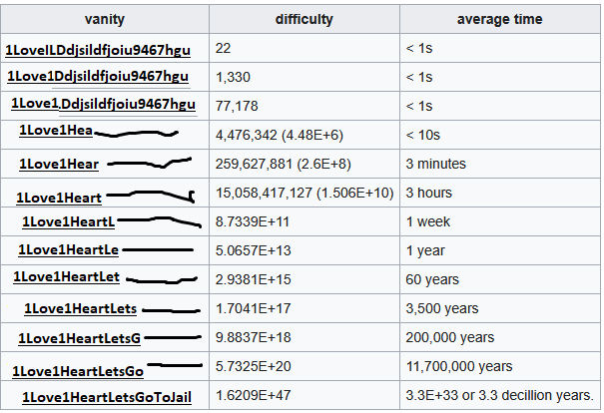Select the difficulty cell 4,476,342 (4.48E+6)
Image resolution: width=604 pixels, height=413 pixels.
pyautogui.click(x=304, y=135)
